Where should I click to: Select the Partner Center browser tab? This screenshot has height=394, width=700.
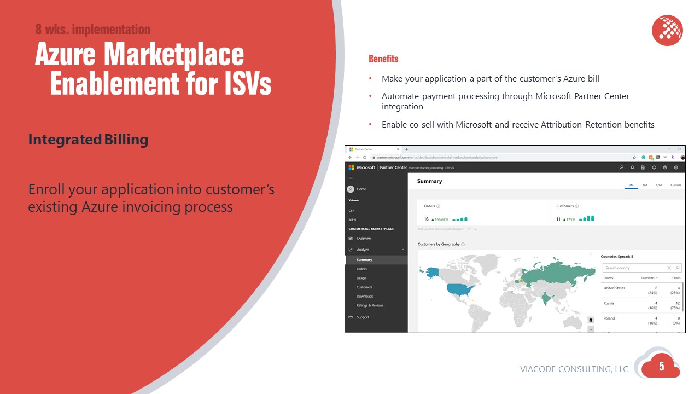coord(374,149)
